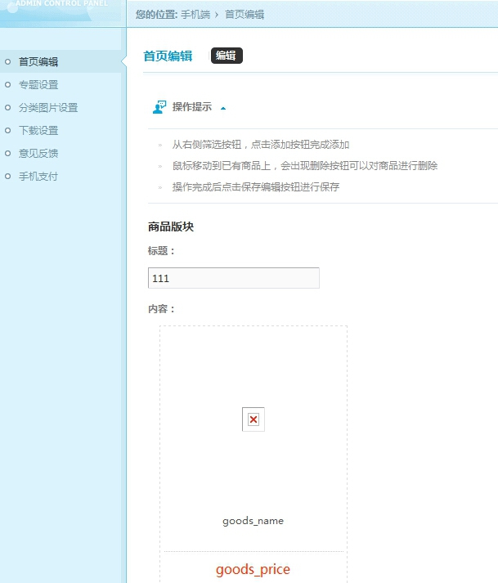
Task: Click the 商品版块 section heading
Action: click(171, 226)
